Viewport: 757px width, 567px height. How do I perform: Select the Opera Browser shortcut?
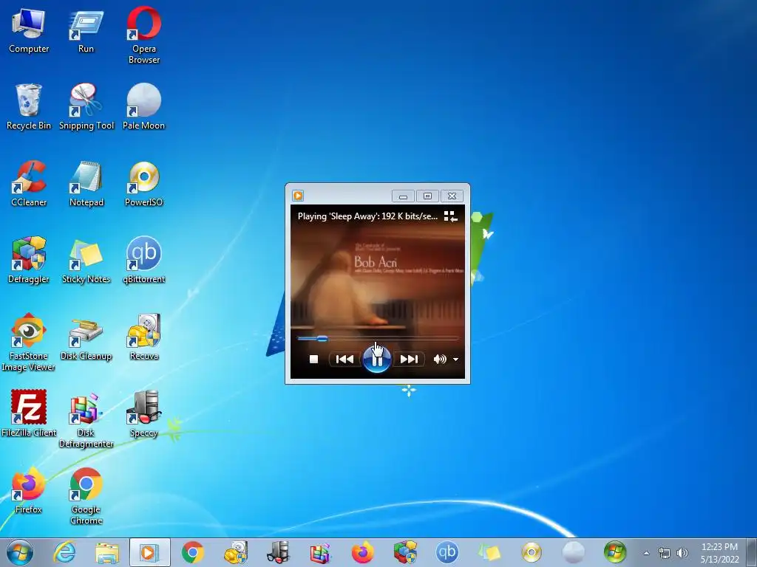coord(144,35)
